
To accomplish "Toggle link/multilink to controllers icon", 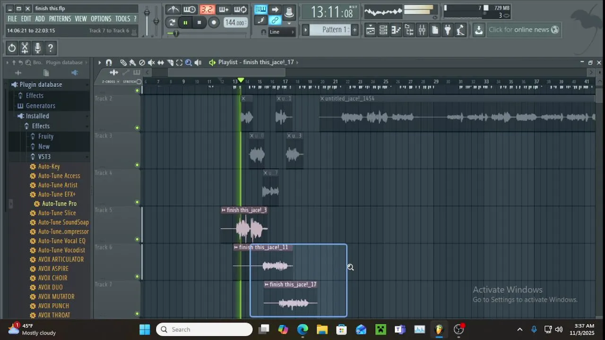I will pyautogui.click(x=275, y=20).
